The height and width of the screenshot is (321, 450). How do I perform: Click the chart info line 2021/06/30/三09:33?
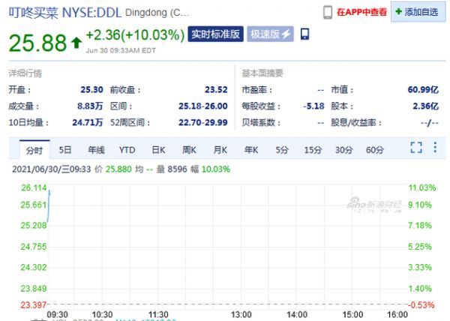pyautogui.click(x=51, y=169)
